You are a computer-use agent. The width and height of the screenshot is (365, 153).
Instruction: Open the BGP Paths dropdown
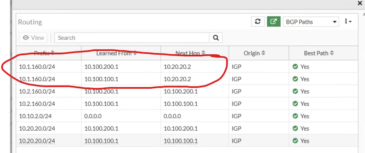pos(311,22)
